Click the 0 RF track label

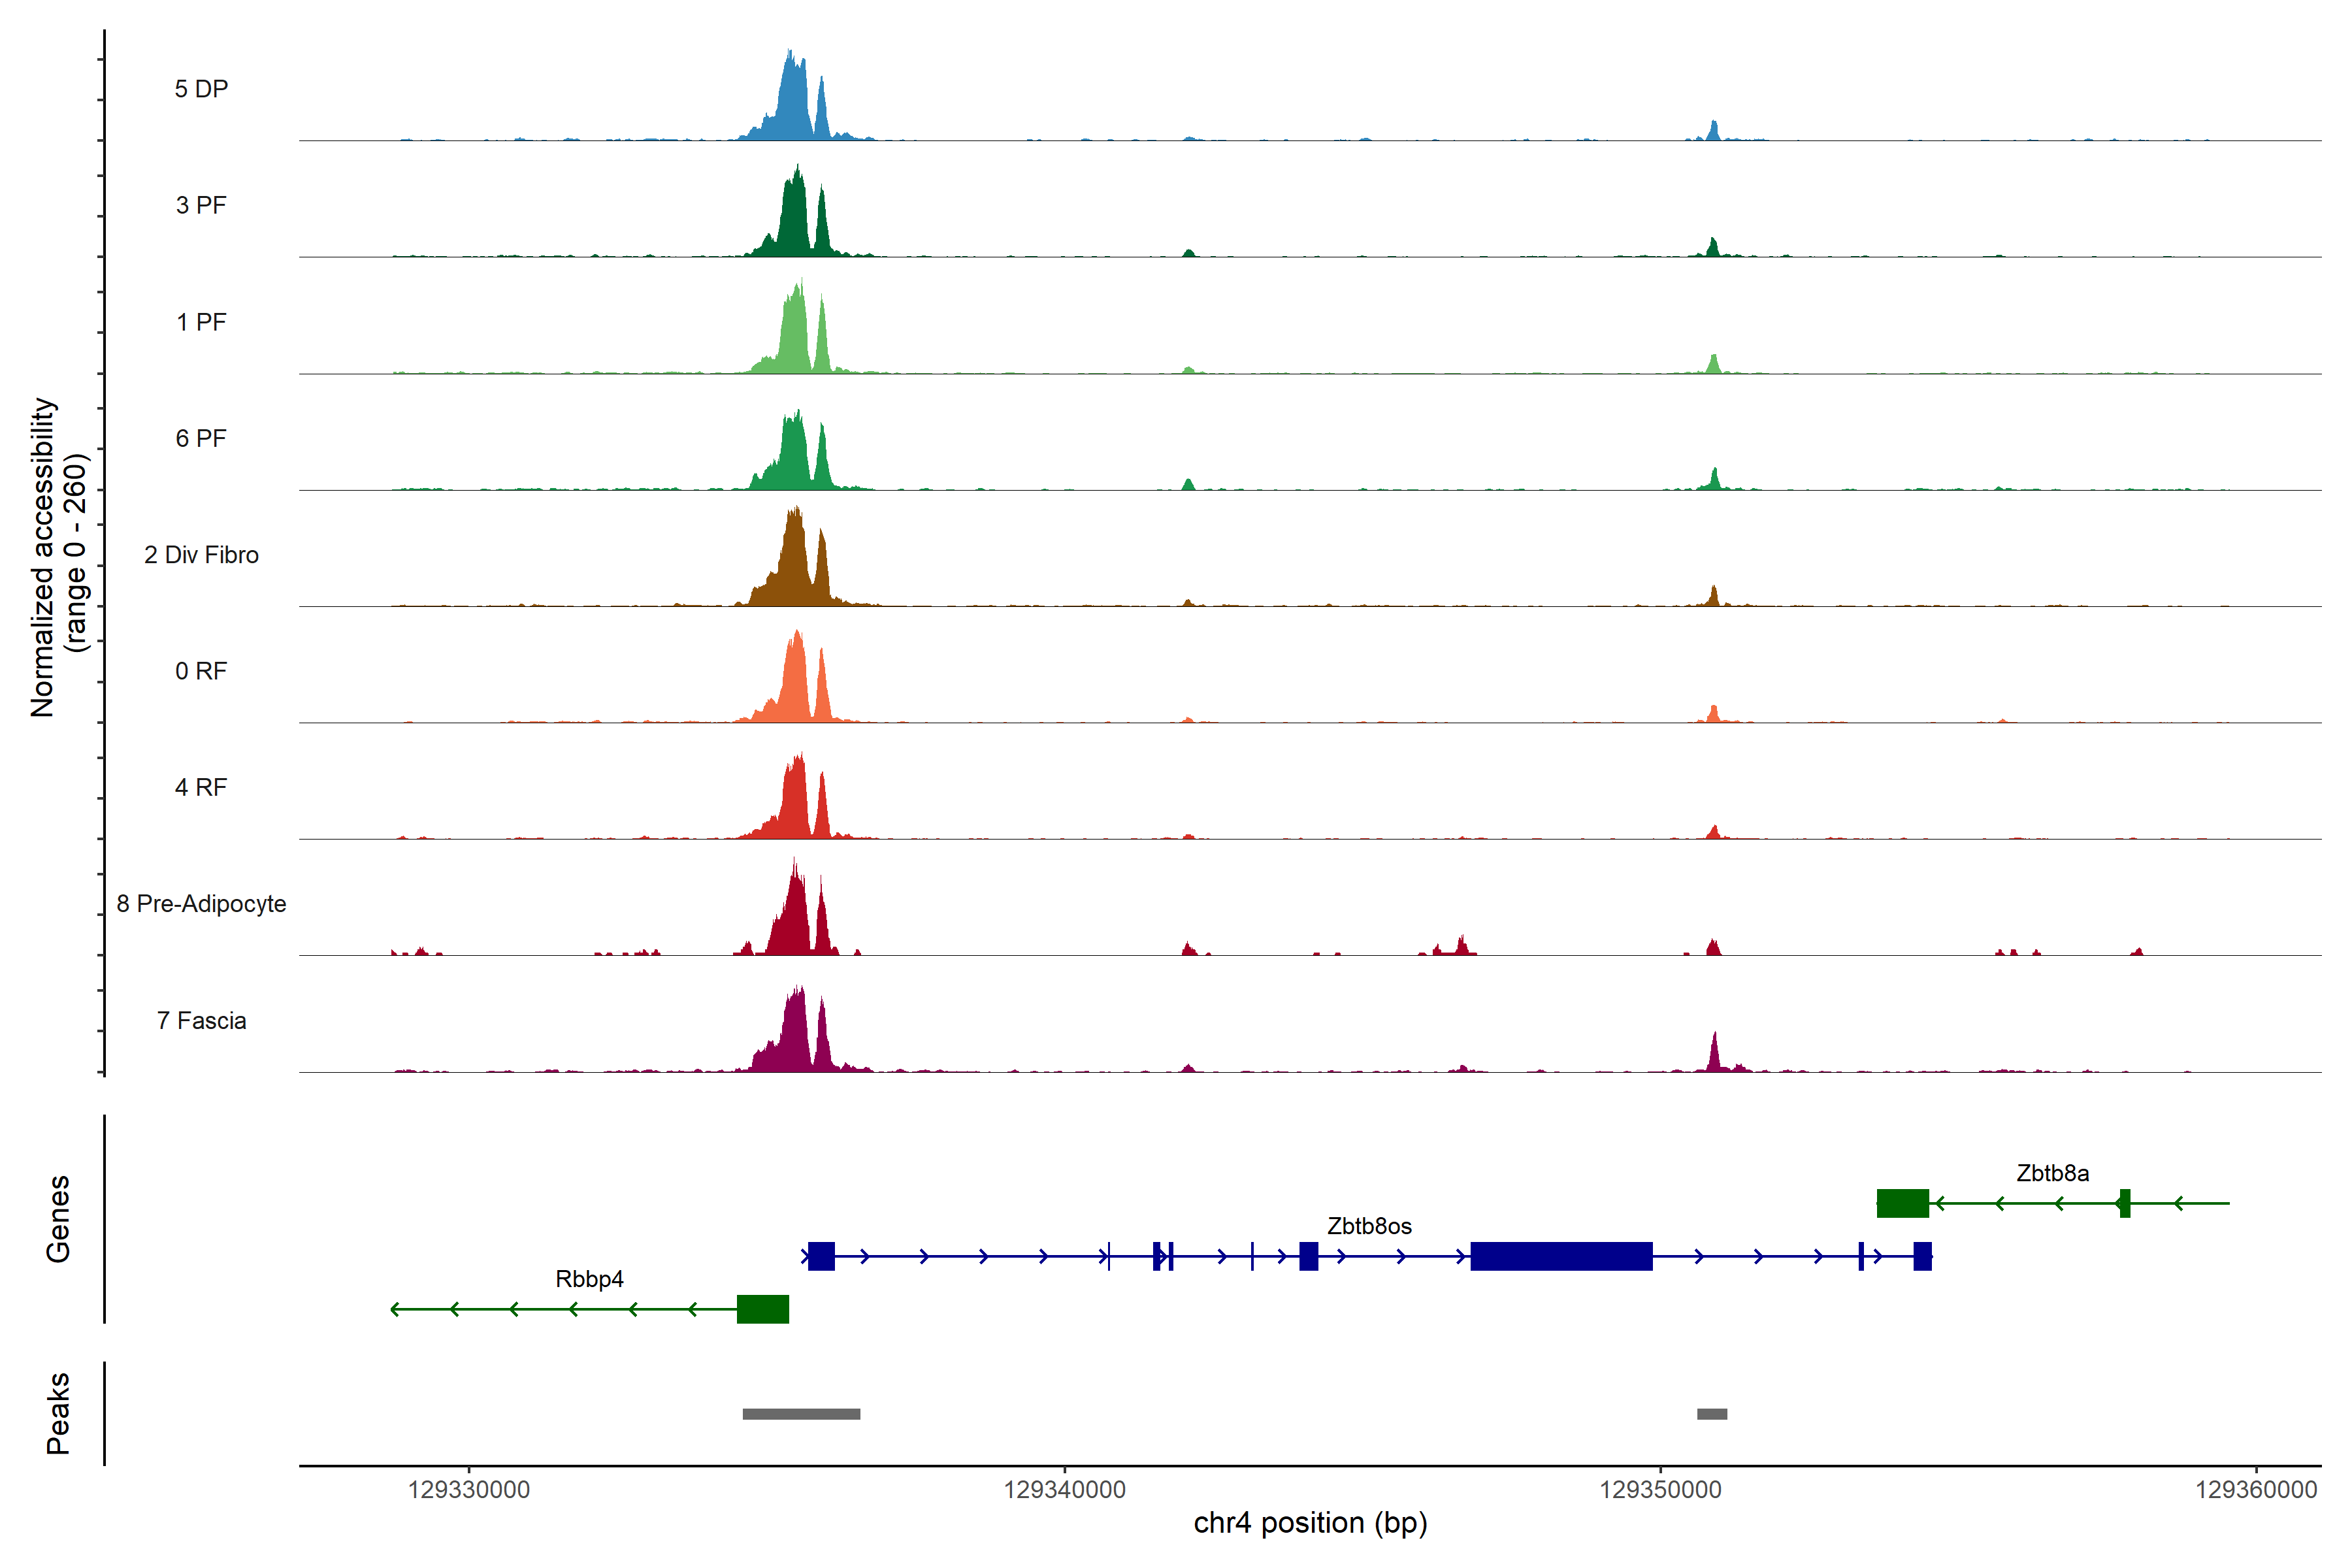(x=201, y=671)
